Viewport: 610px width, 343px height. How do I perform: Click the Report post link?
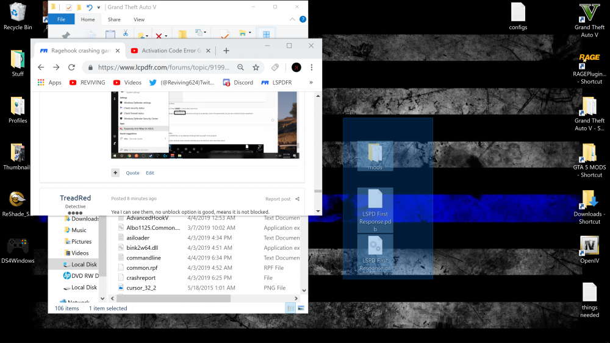278,199
